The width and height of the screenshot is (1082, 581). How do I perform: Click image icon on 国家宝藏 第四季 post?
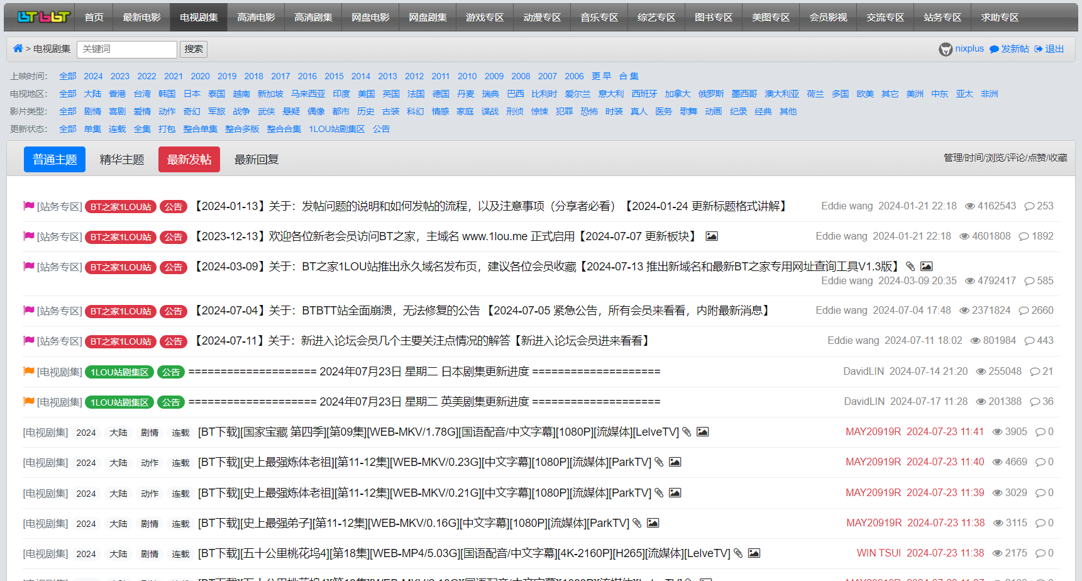coord(703,432)
